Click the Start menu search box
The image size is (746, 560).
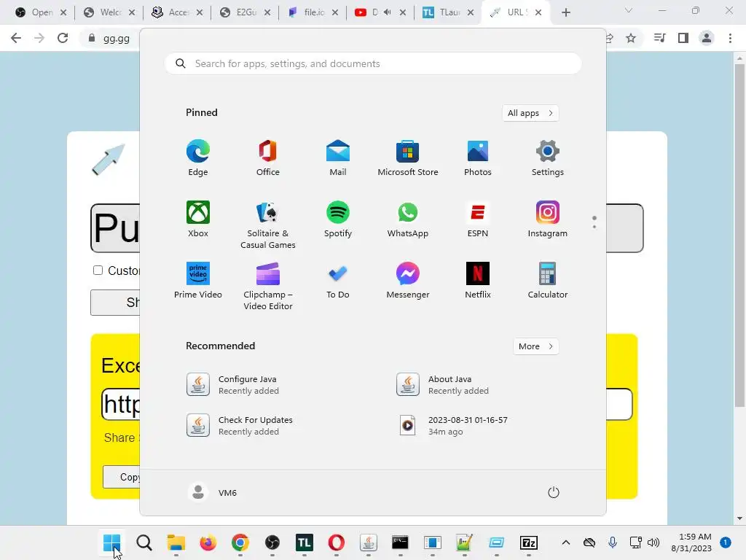coord(373,63)
